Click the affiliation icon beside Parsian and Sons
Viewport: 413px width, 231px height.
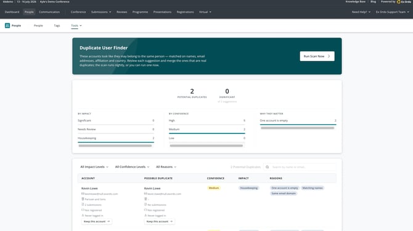(x=83, y=199)
